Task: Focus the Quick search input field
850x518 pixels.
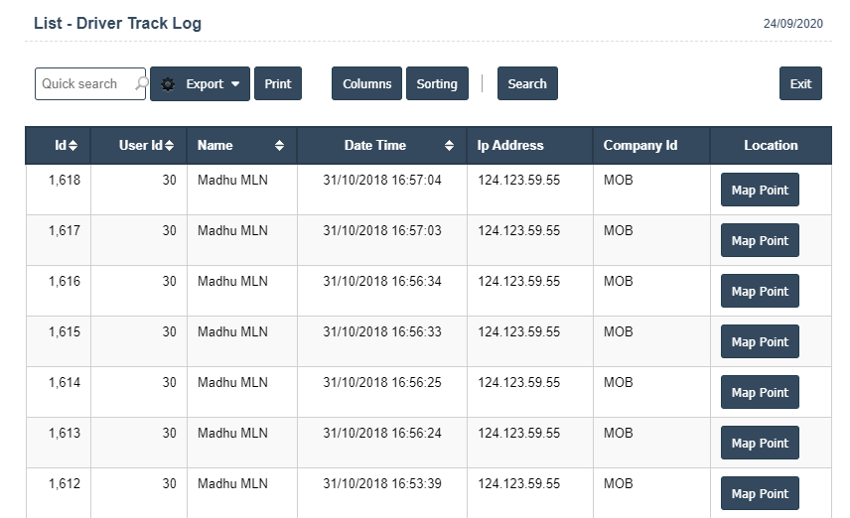Action: click(84, 84)
